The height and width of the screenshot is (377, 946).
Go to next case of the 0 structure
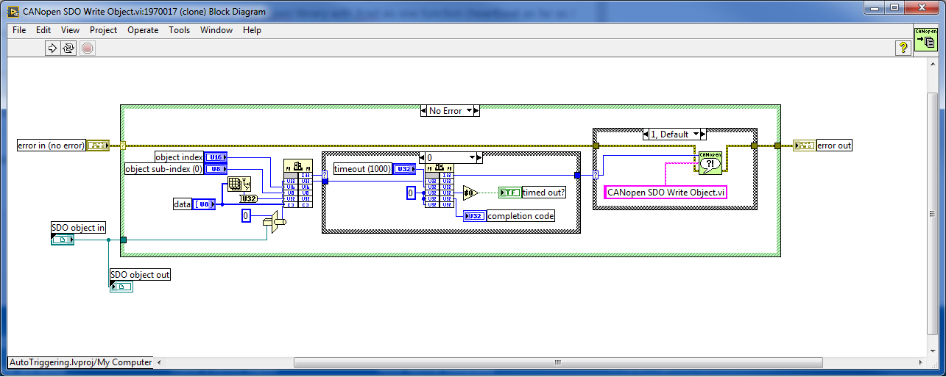[479, 157]
